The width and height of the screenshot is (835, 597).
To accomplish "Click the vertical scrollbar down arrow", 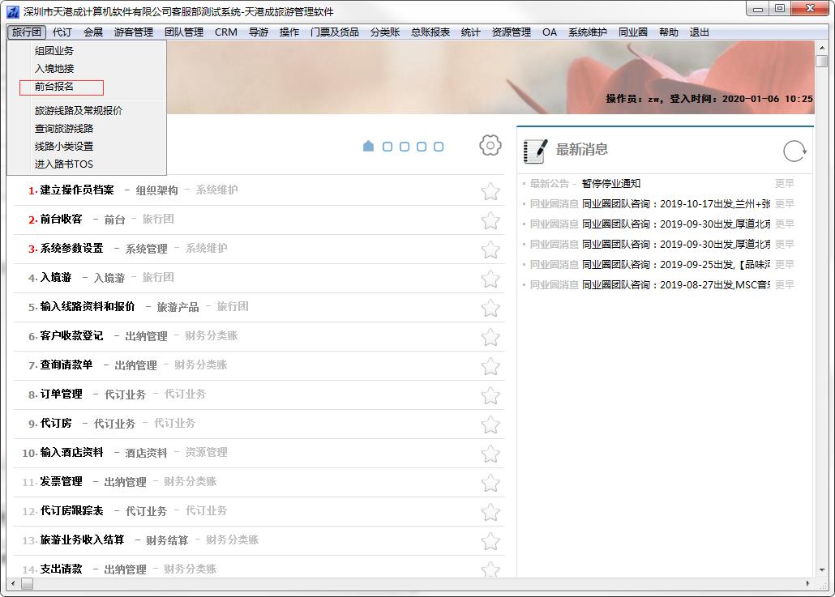I will coord(821,570).
